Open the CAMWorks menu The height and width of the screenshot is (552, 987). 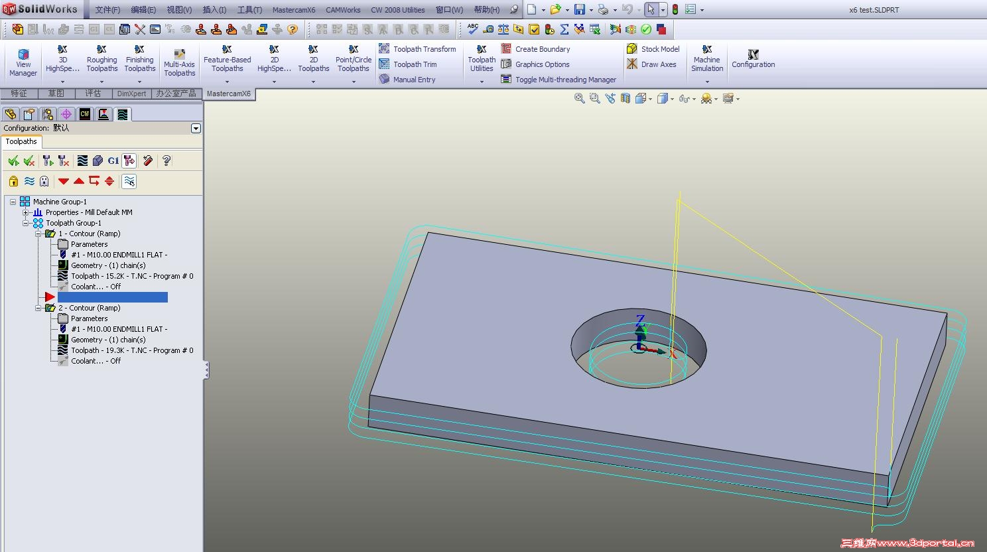pos(343,10)
